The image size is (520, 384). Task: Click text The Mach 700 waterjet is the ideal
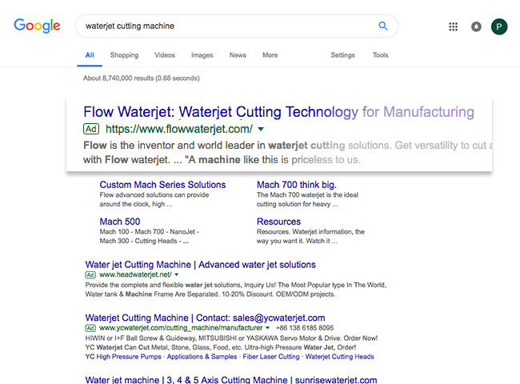click(307, 195)
